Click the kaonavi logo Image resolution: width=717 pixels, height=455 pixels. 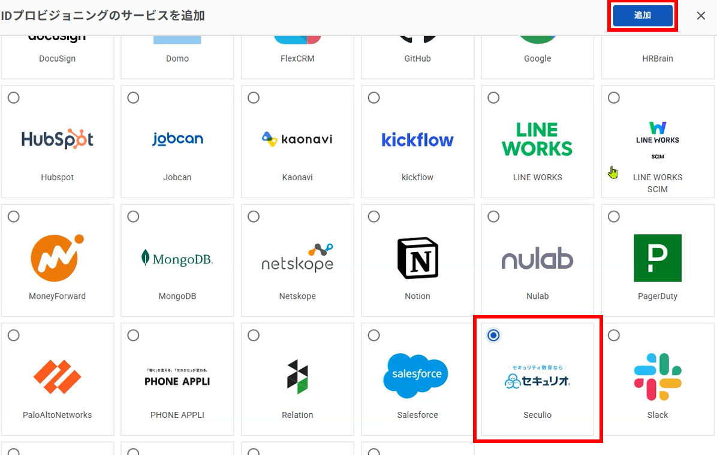(x=297, y=139)
